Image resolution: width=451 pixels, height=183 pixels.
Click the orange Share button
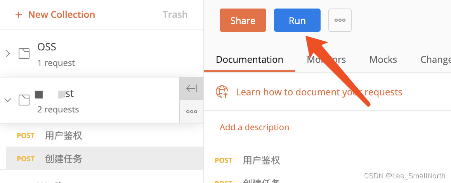243,20
